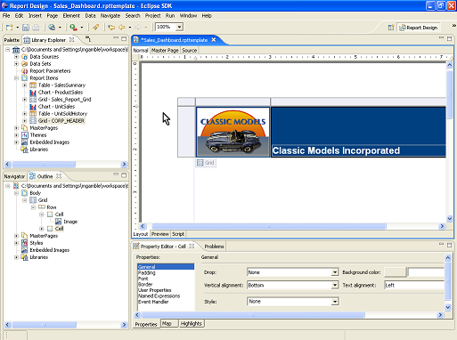Expand Grid - Sales_Report_Grid node
The image size is (457, 340).
point(25,100)
